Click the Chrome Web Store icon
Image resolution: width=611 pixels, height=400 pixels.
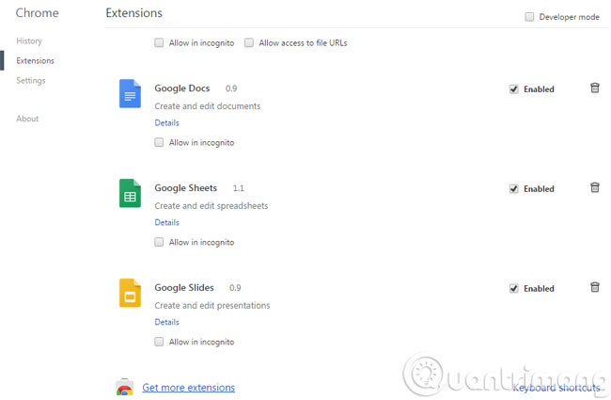(124, 387)
